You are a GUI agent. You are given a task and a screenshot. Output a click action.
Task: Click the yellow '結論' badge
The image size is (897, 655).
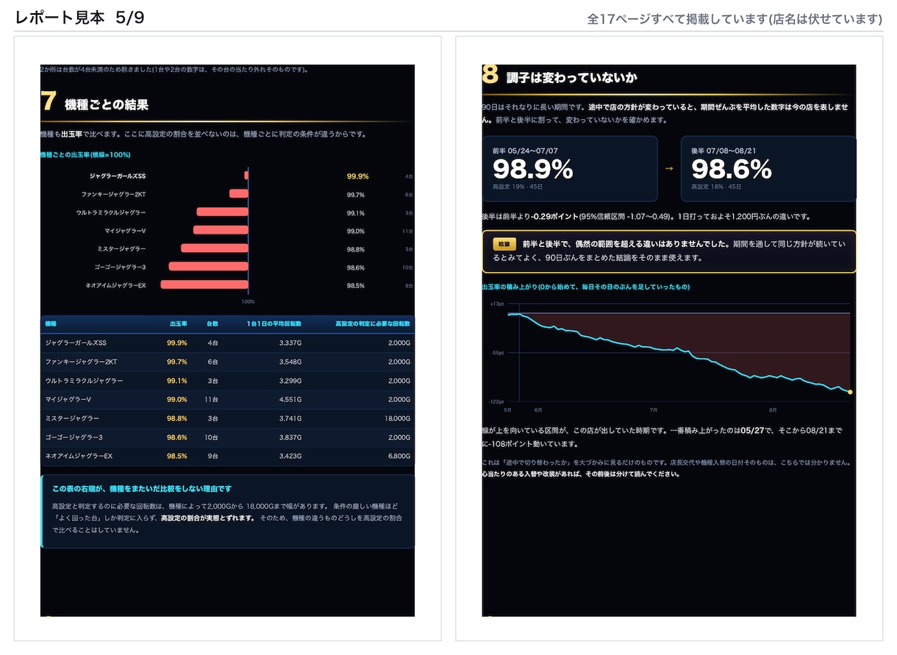[504, 243]
